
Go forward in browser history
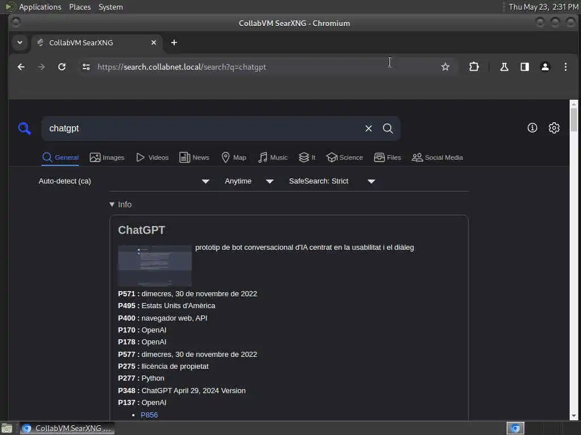41,67
